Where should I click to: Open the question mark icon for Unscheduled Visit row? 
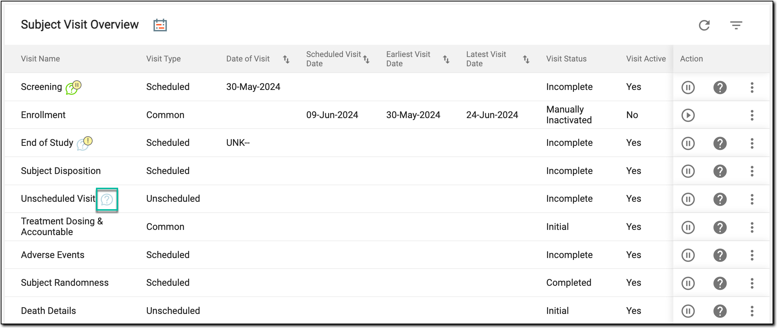(720, 199)
